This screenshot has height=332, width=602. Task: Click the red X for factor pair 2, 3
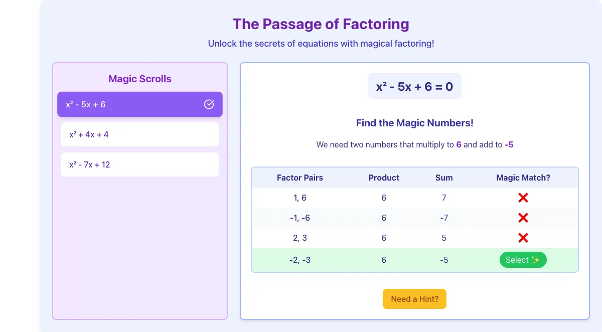[x=523, y=238]
